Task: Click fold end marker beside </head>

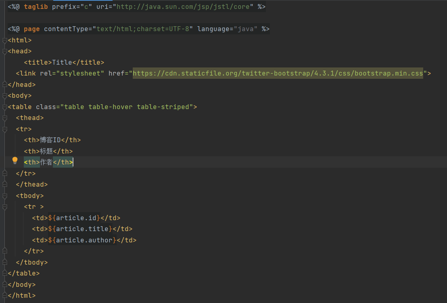Action: 4,85
